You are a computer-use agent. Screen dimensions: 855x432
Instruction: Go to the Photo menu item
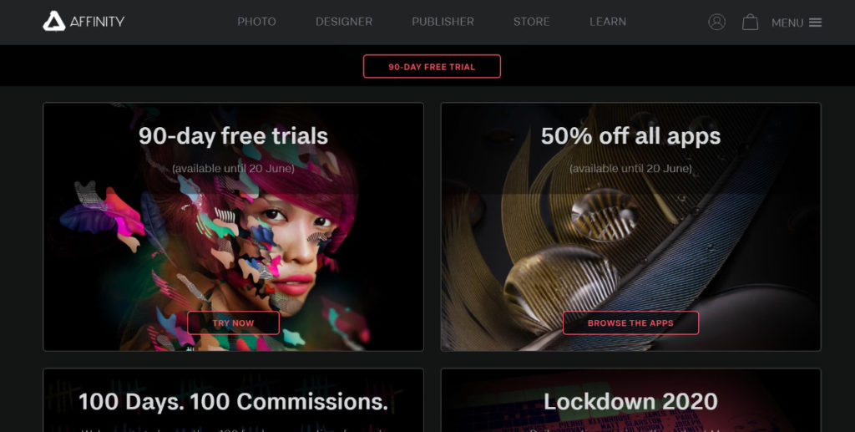256,22
